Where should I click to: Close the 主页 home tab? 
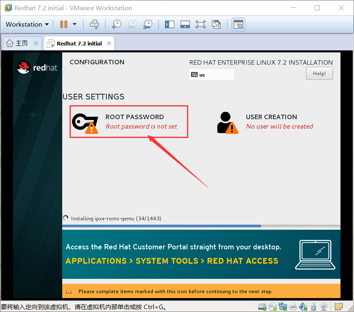point(36,43)
